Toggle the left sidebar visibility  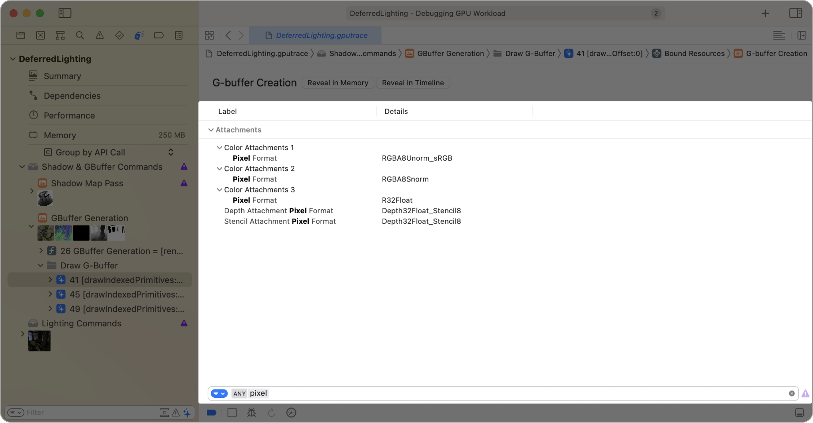[x=65, y=13]
